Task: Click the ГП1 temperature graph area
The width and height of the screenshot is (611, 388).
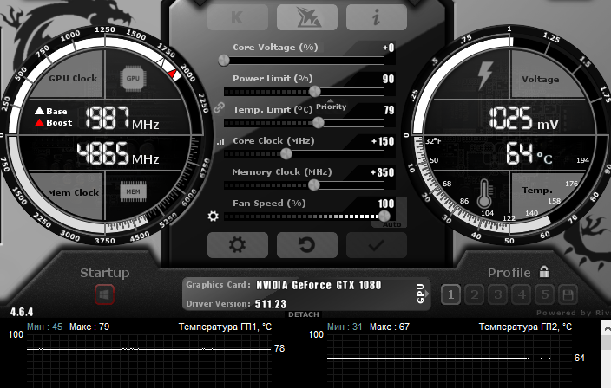Action: pyautogui.click(x=149, y=361)
